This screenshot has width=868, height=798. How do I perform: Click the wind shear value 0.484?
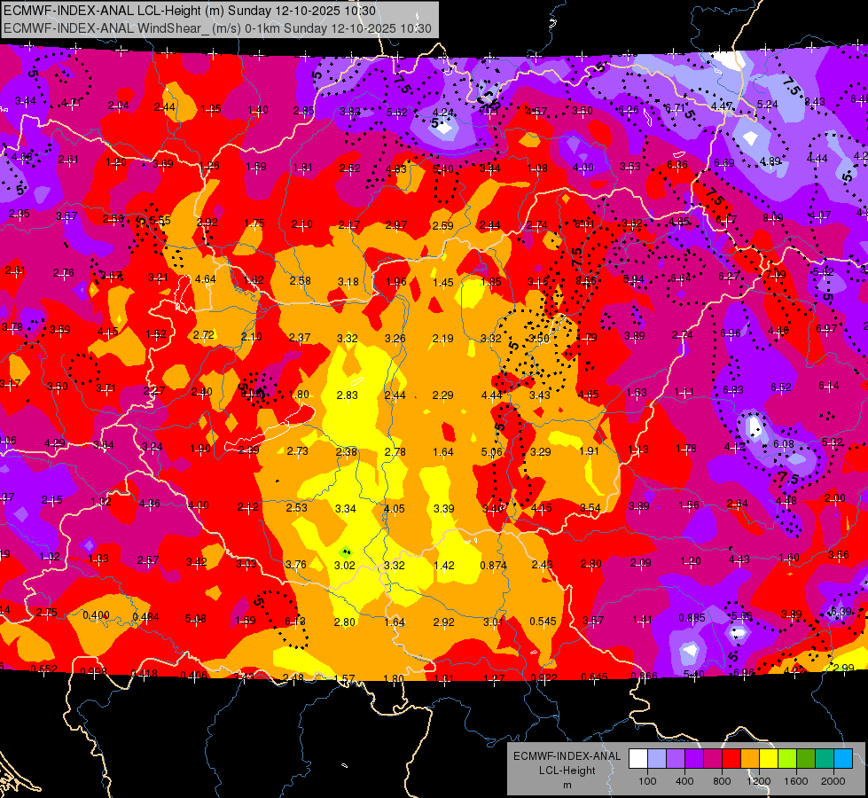[146, 617]
